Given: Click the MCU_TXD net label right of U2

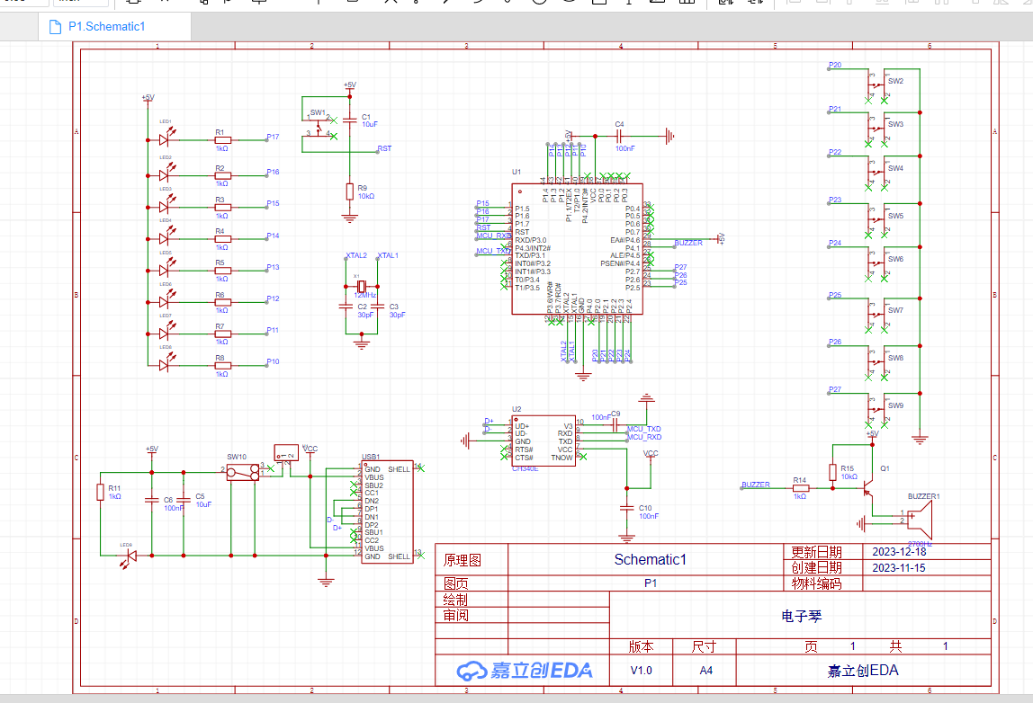Looking at the screenshot, I should click(644, 429).
